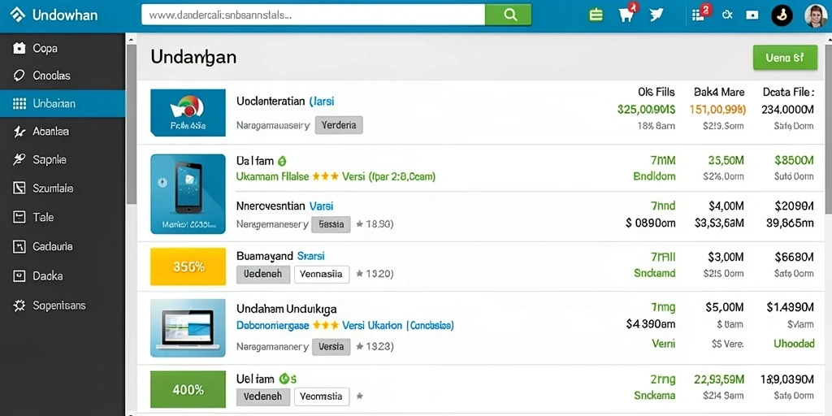This screenshot has height=416, width=832.
Task: Click the Twitter bird icon
Action: coord(656,15)
